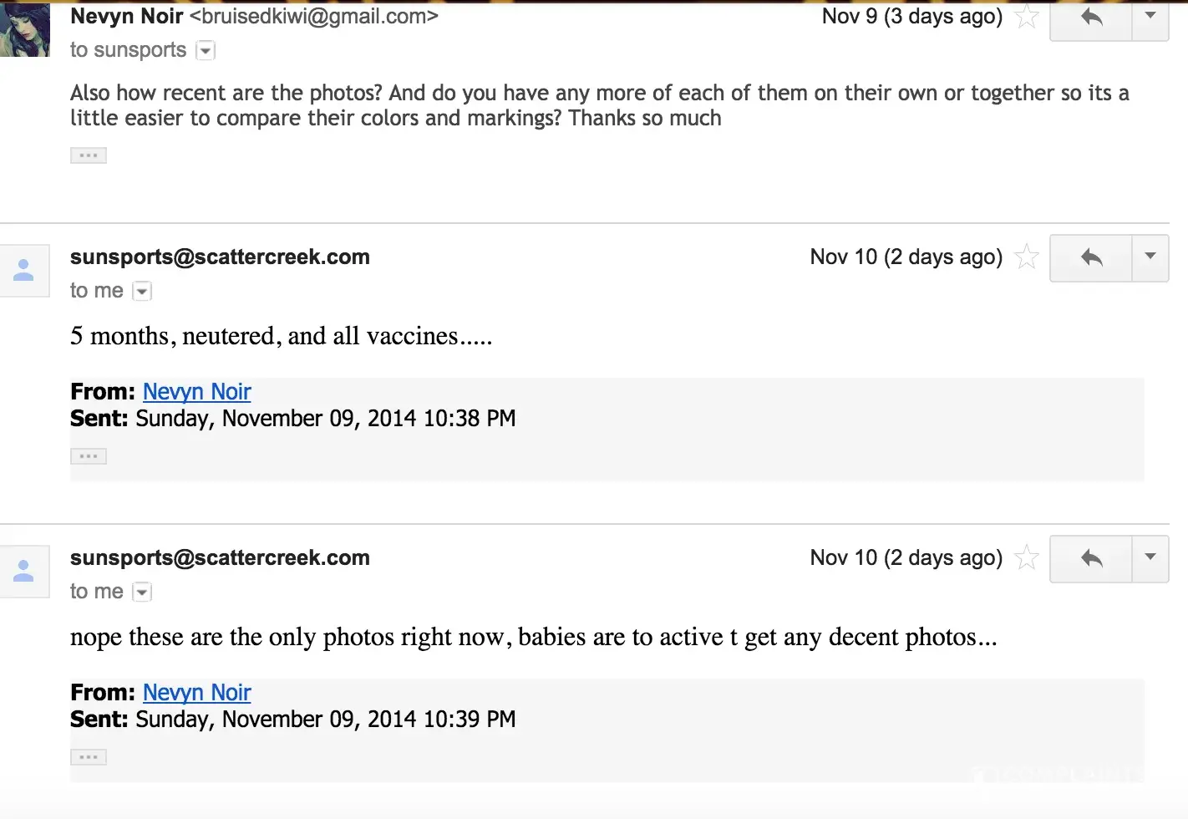Star the last sunsports message about photos
The height and width of the screenshot is (819, 1188).
1026,557
